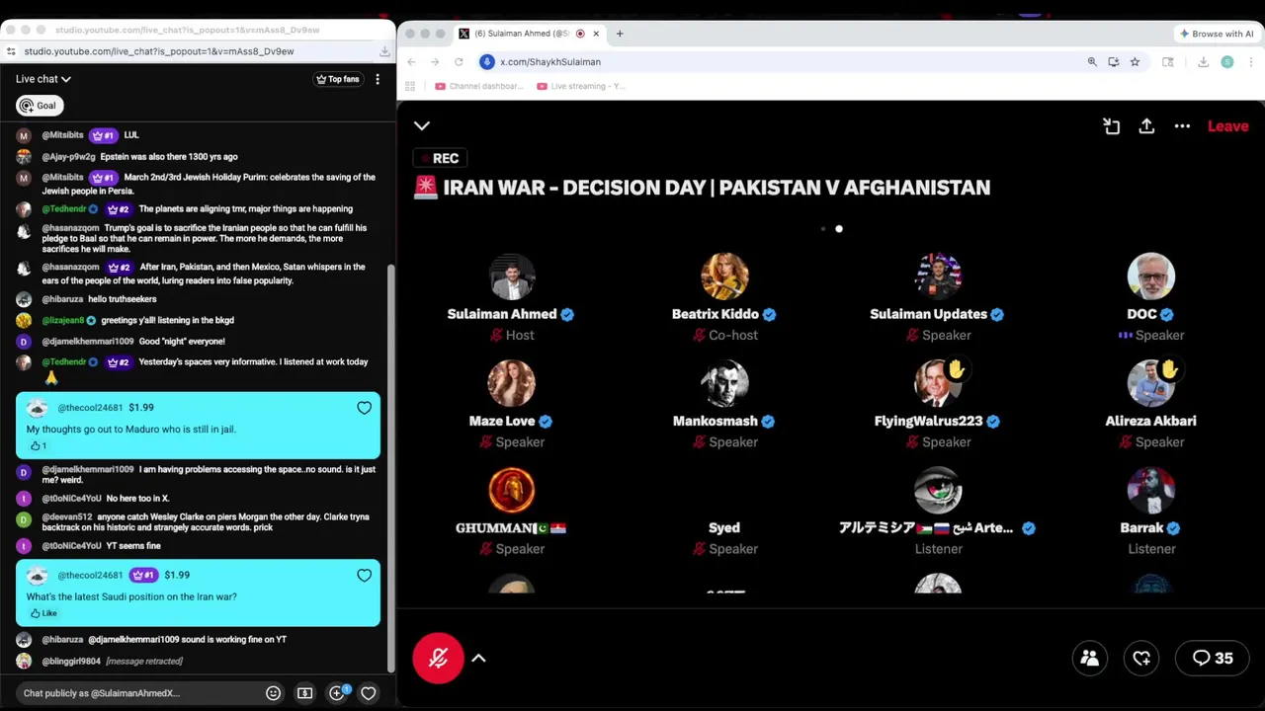This screenshot has width=1265, height=711.
Task: Open the apps grid in bookmarks bar
Action: coord(410,87)
